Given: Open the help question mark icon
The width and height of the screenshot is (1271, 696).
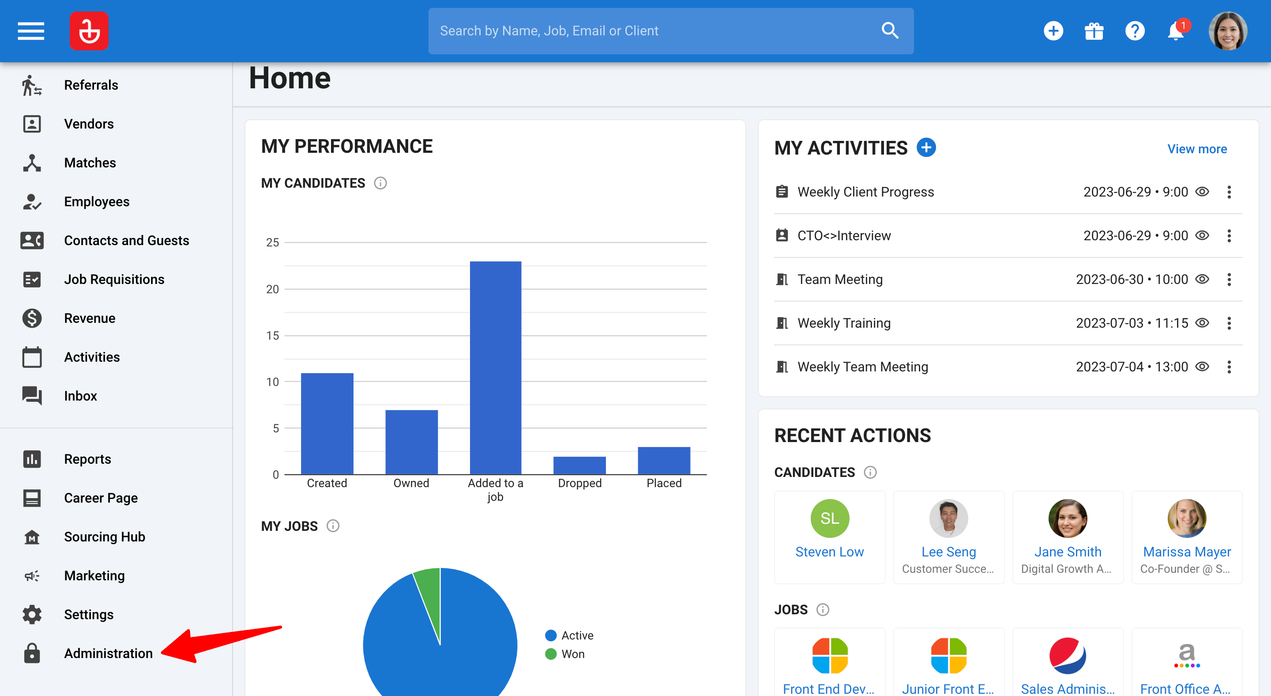Looking at the screenshot, I should 1135,31.
